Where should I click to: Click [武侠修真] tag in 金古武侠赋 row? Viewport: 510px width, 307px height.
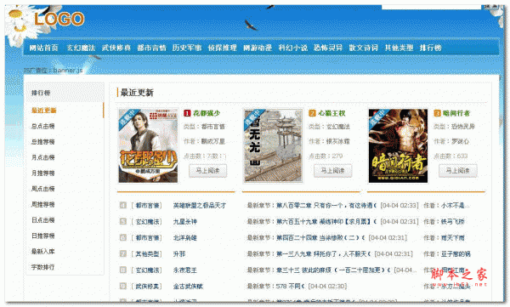click(x=147, y=286)
